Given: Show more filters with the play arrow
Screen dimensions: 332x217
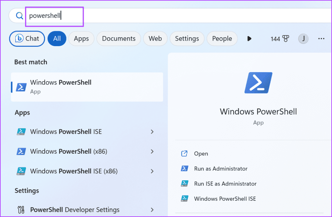Looking at the screenshot, I should point(249,39).
